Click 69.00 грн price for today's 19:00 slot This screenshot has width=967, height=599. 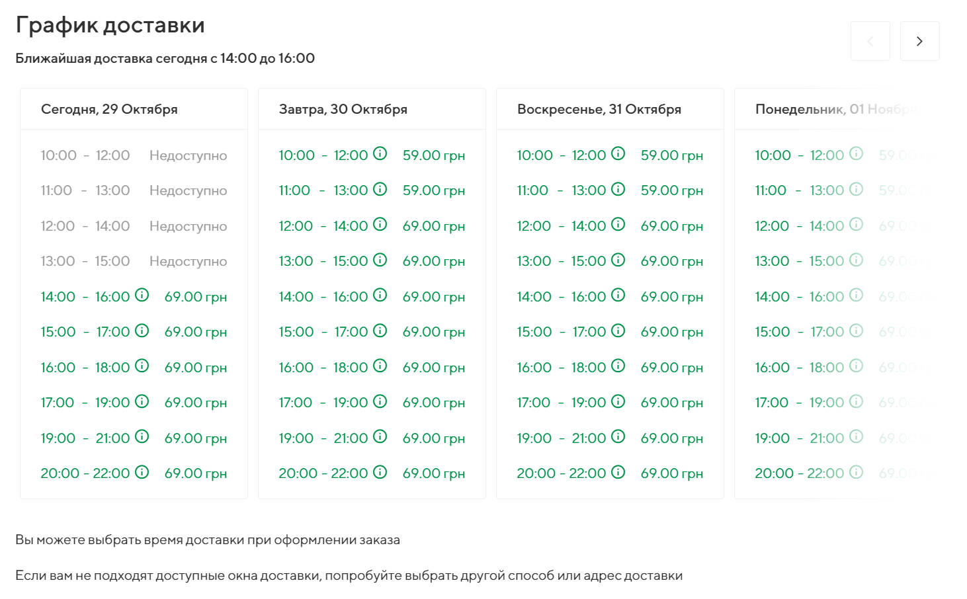[x=196, y=438]
